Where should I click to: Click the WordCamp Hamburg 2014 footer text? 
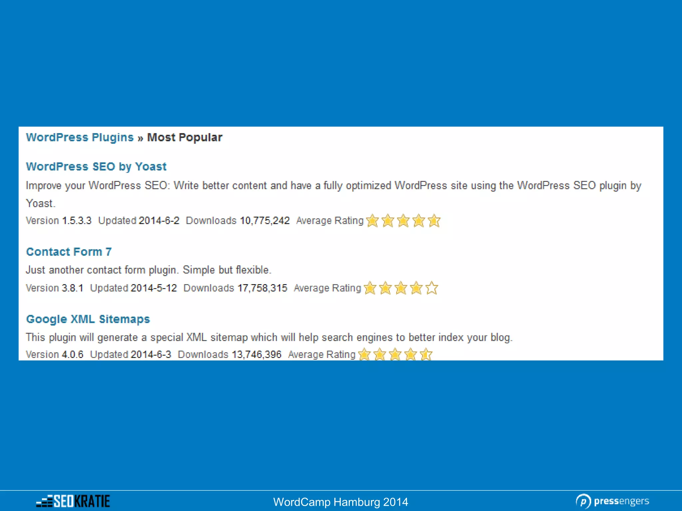point(340,502)
